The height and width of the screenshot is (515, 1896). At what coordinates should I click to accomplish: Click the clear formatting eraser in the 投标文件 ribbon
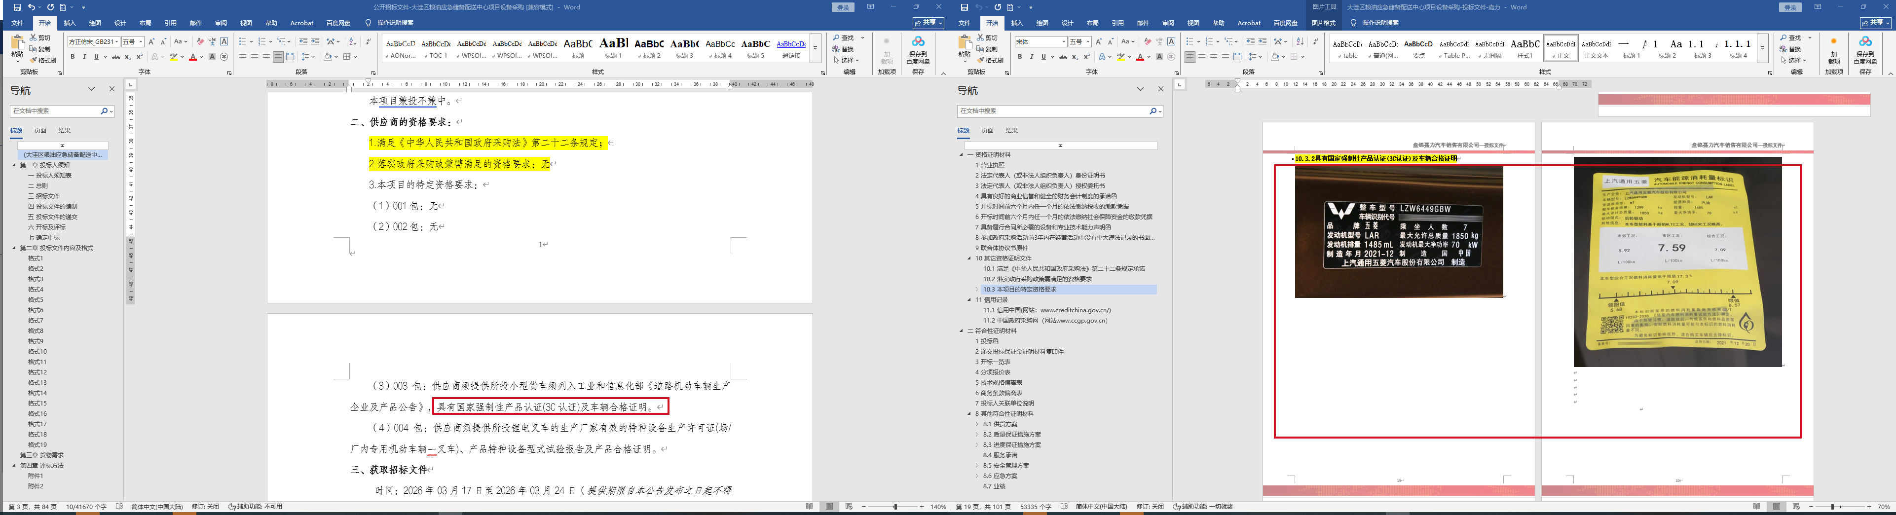(1148, 42)
